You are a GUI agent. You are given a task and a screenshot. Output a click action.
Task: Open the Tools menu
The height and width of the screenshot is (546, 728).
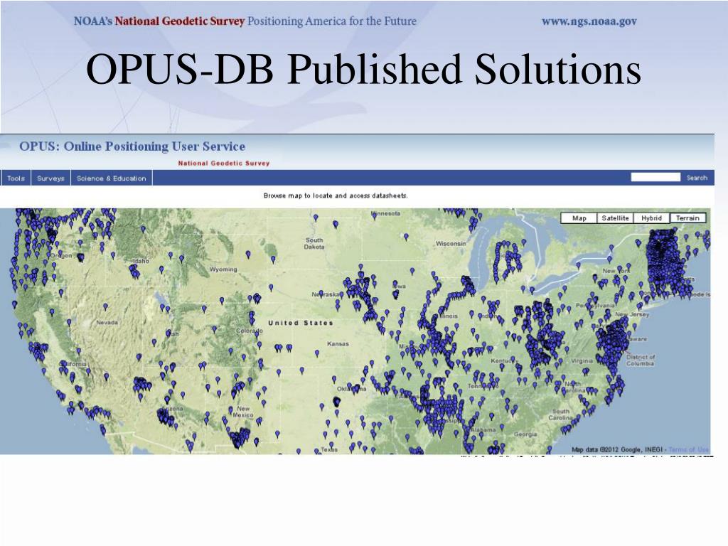[x=16, y=178]
